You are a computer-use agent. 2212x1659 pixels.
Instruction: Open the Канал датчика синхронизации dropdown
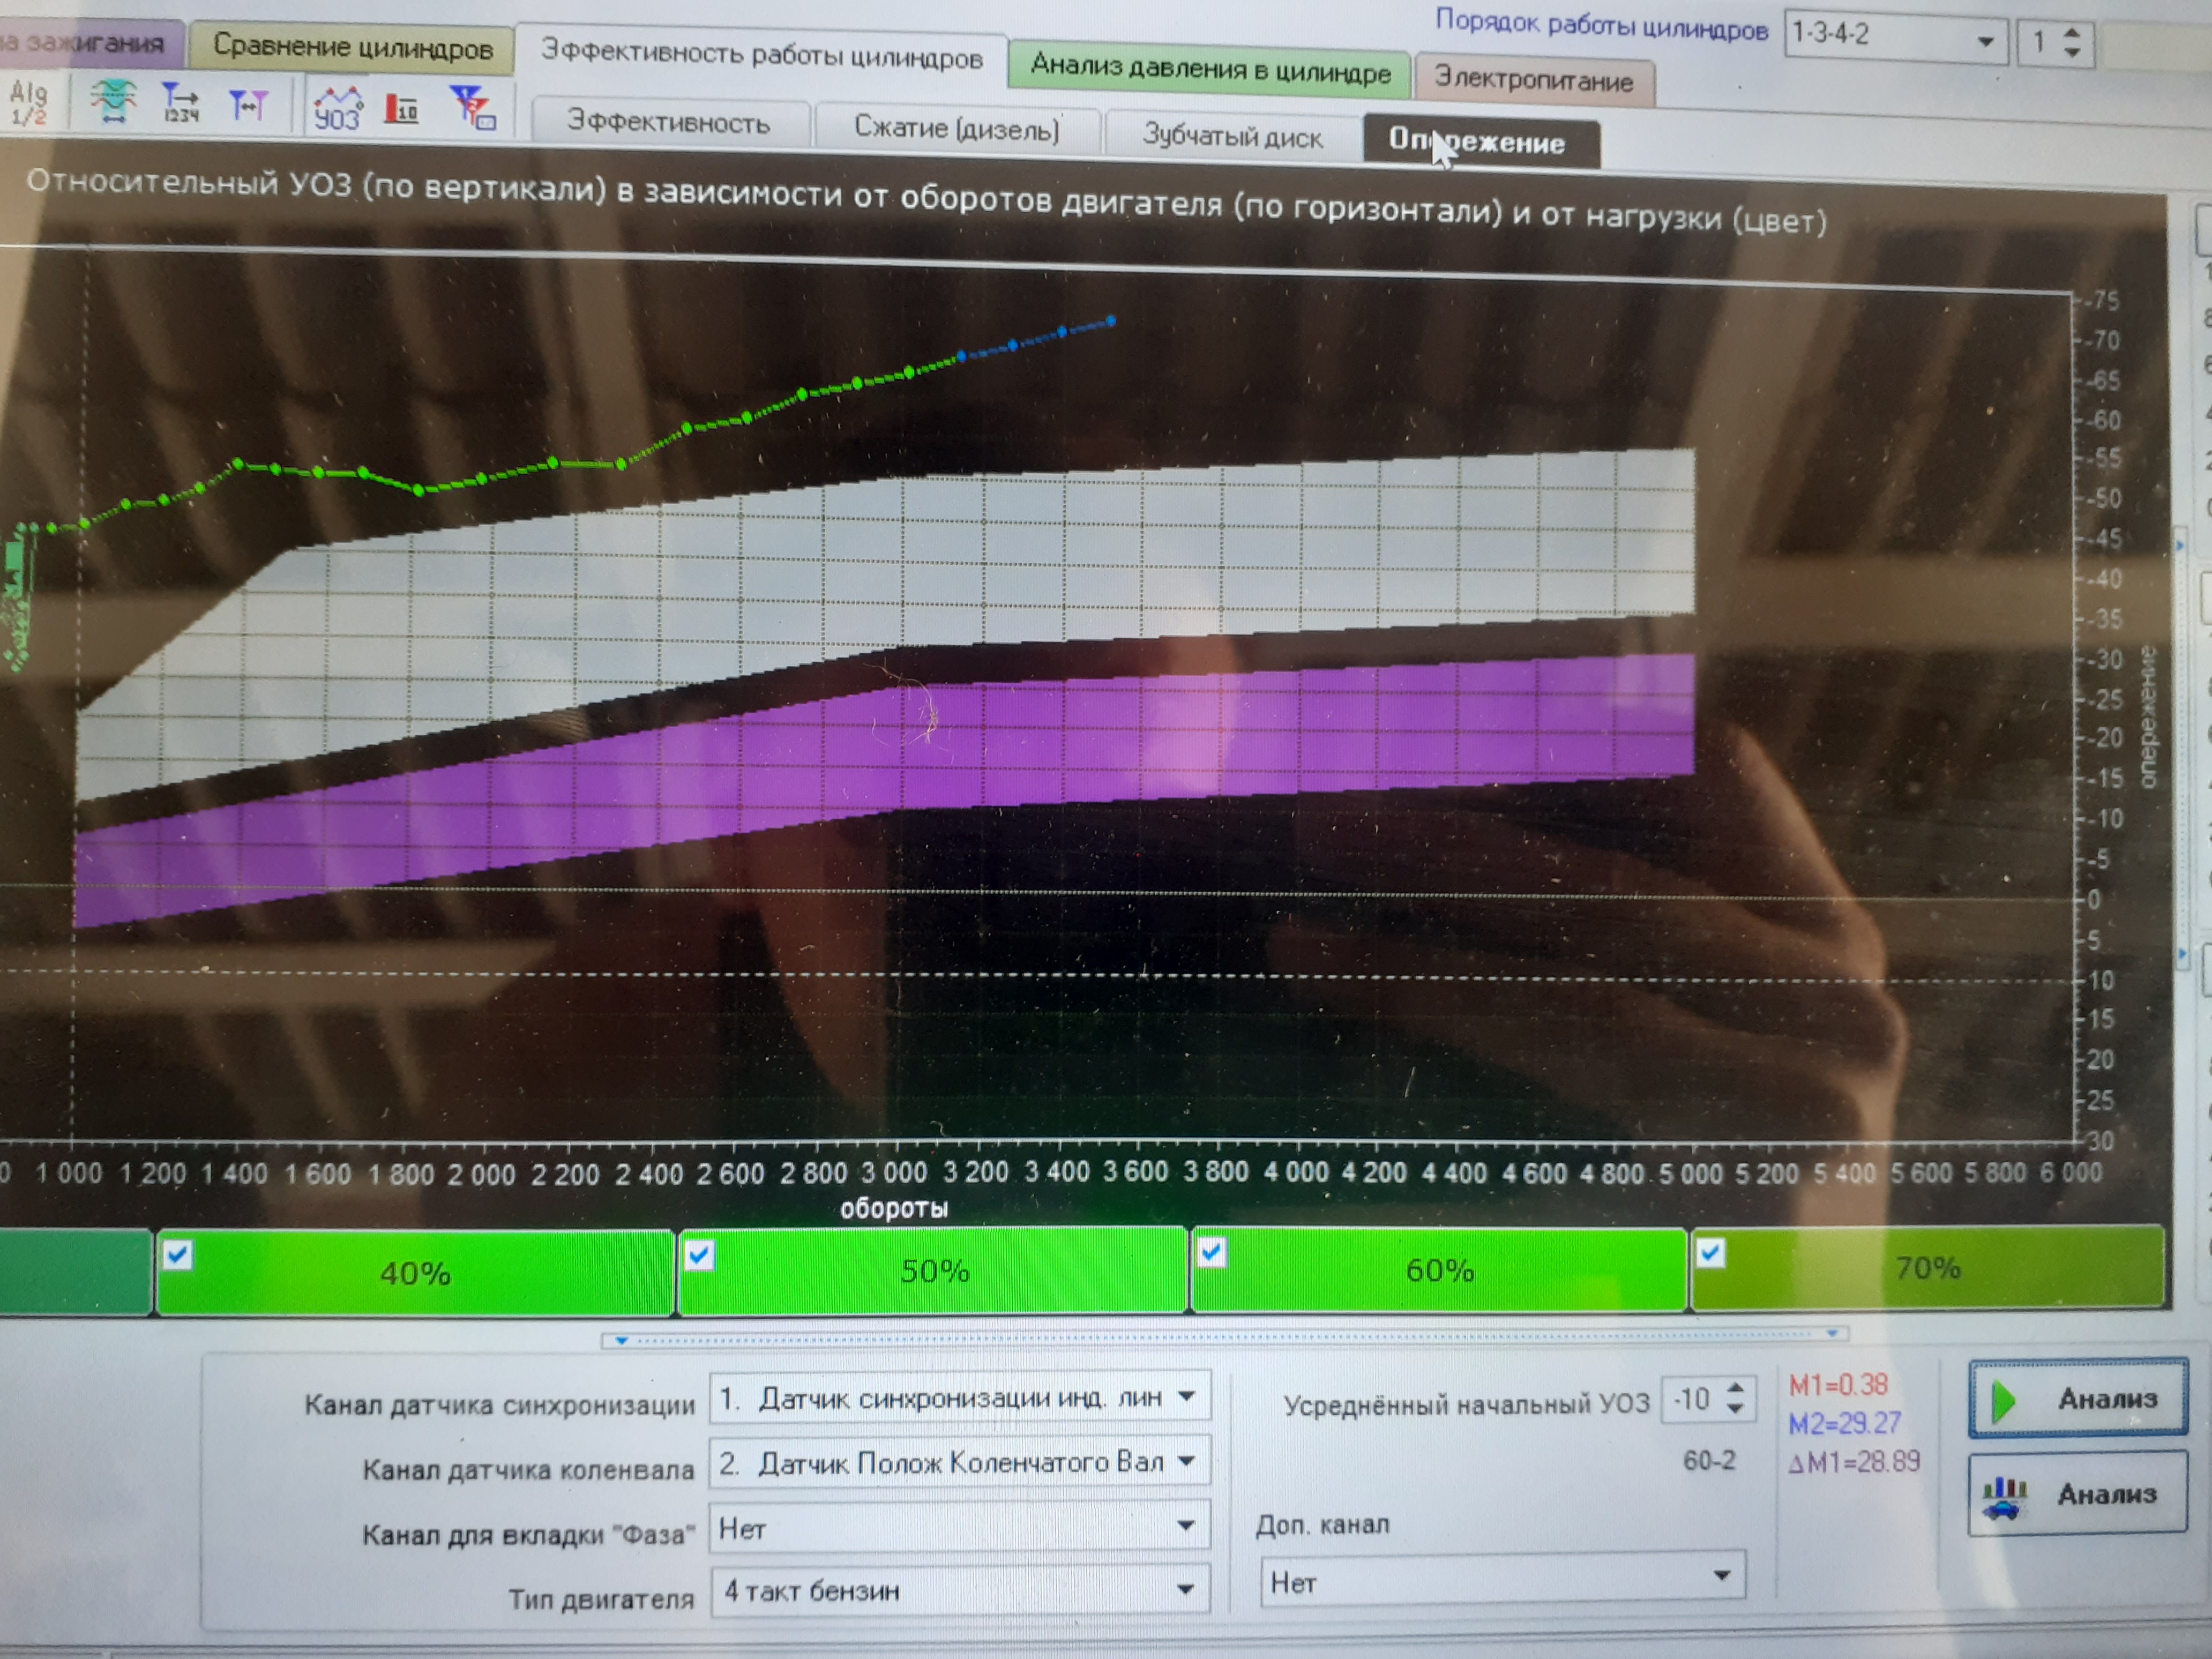[1186, 1396]
